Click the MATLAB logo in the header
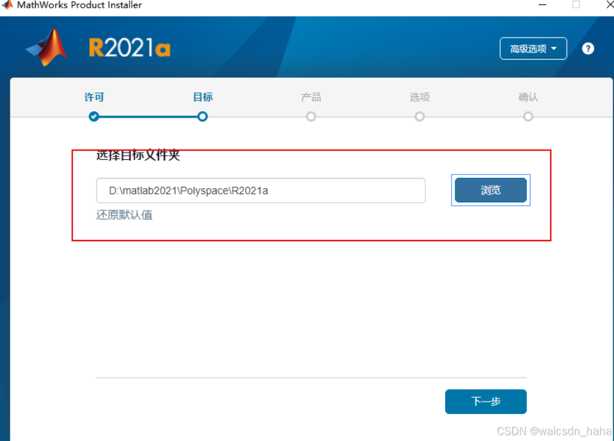Screen dimensions: 614x441 (47, 47)
